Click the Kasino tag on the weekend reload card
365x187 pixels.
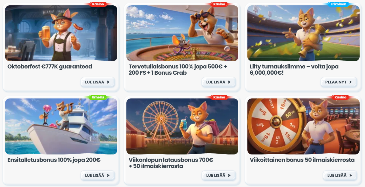tap(219, 97)
